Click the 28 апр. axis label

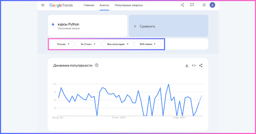58,117
